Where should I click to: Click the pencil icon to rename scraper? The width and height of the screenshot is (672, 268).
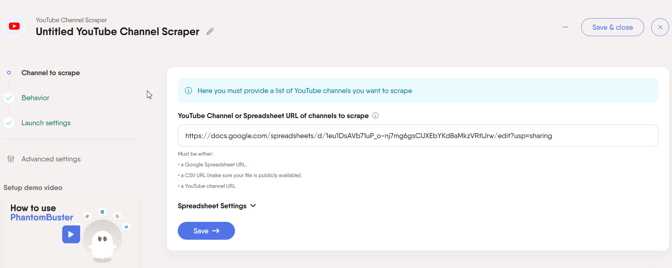coord(210,31)
